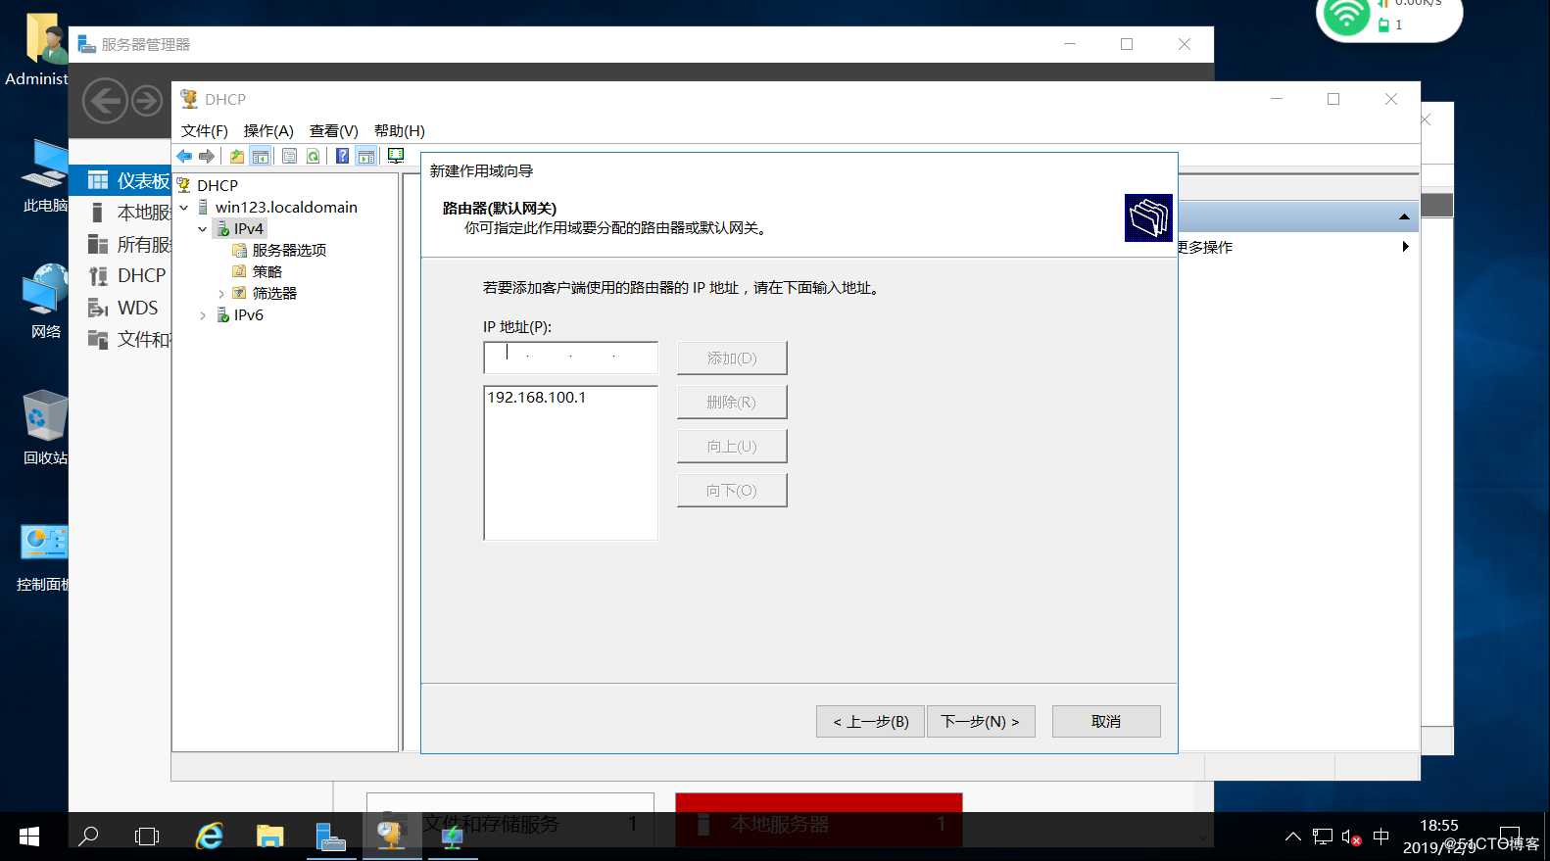The height and width of the screenshot is (861, 1550).
Task: Select the DHCP root node in tree
Action: pos(217,185)
